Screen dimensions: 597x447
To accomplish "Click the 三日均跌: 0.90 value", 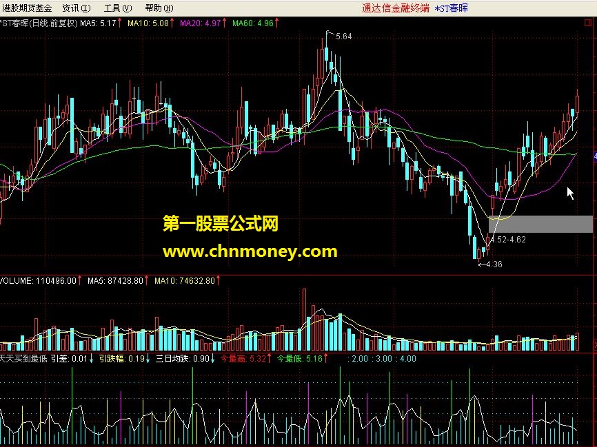I will (185, 359).
